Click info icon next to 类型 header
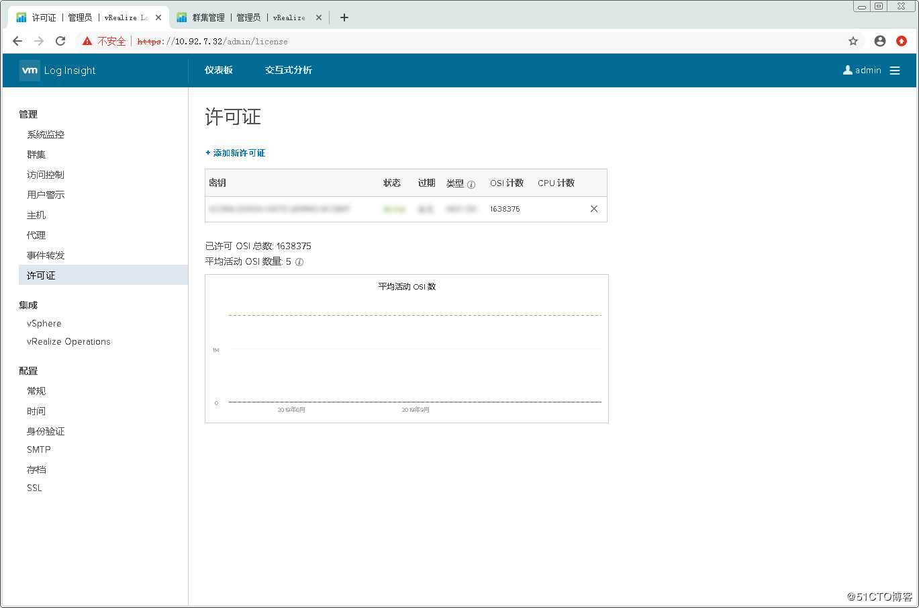Image resolution: width=919 pixels, height=608 pixels. (x=471, y=184)
